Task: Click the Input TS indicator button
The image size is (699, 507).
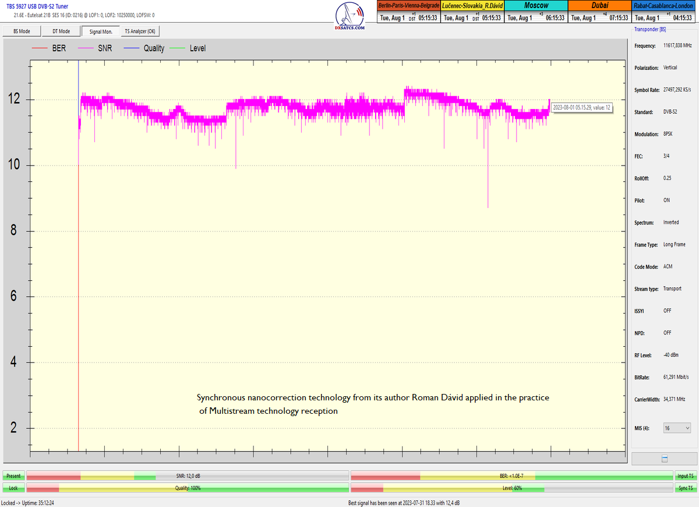Action: click(x=686, y=476)
